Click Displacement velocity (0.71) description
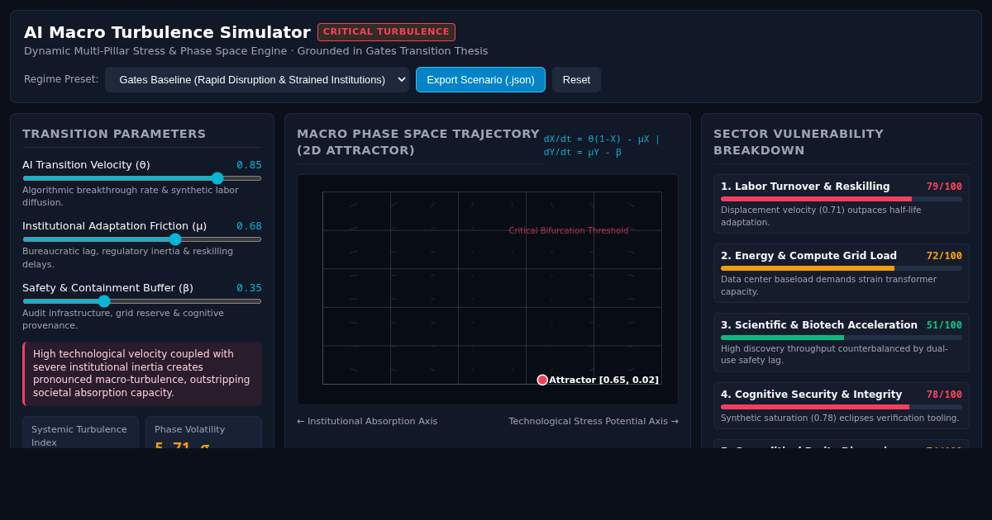 (x=821, y=216)
